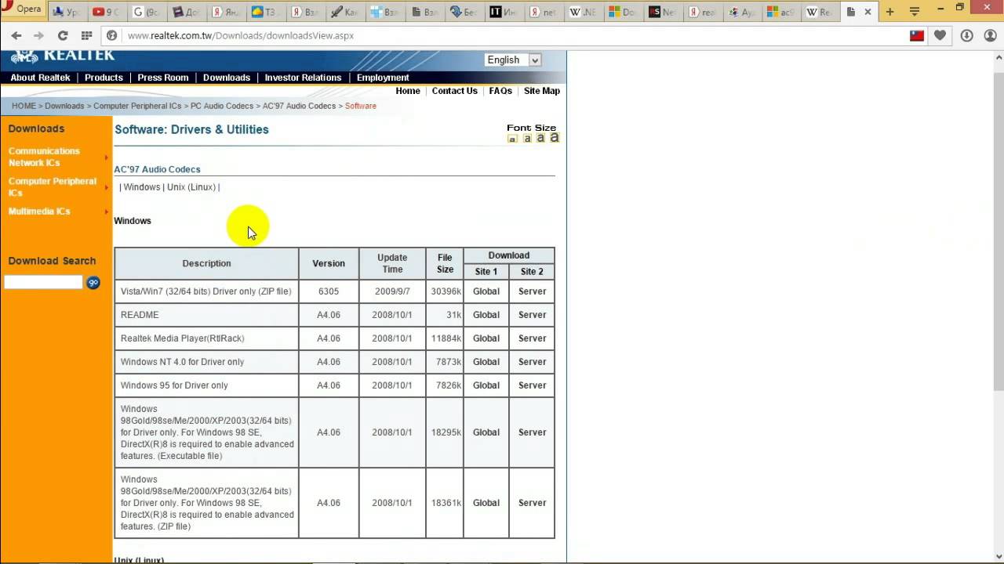
Task: Open the English language dropdown
Action: coord(513,60)
